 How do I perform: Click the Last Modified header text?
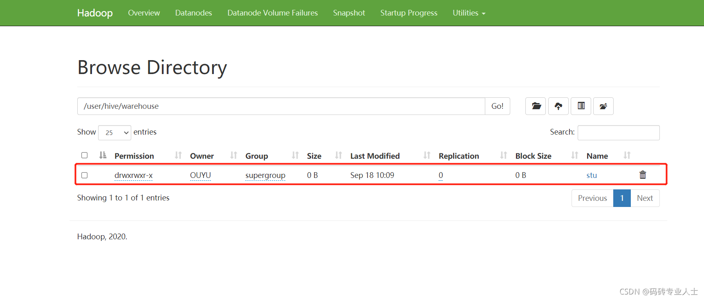(375, 156)
